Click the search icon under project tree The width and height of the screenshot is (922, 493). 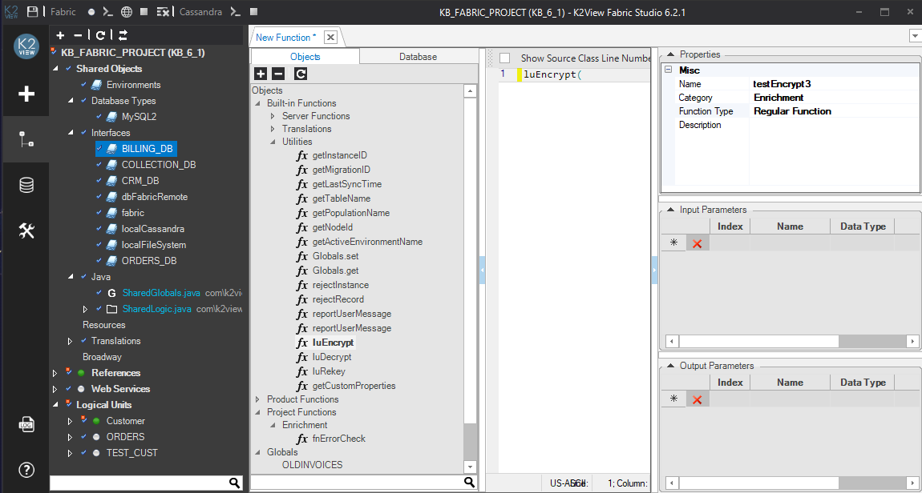click(x=235, y=483)
